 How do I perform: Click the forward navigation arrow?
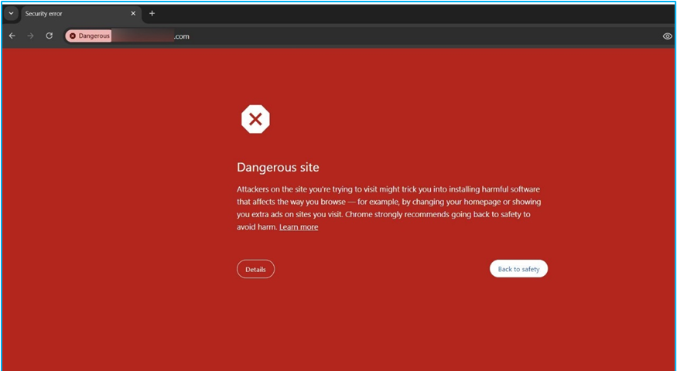click(30, 36)
